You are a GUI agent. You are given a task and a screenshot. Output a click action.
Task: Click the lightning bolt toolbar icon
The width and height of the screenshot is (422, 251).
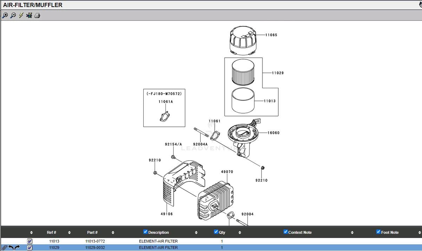point(21,15)
